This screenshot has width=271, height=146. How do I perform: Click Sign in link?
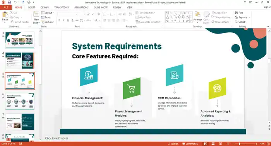point(267,7)
